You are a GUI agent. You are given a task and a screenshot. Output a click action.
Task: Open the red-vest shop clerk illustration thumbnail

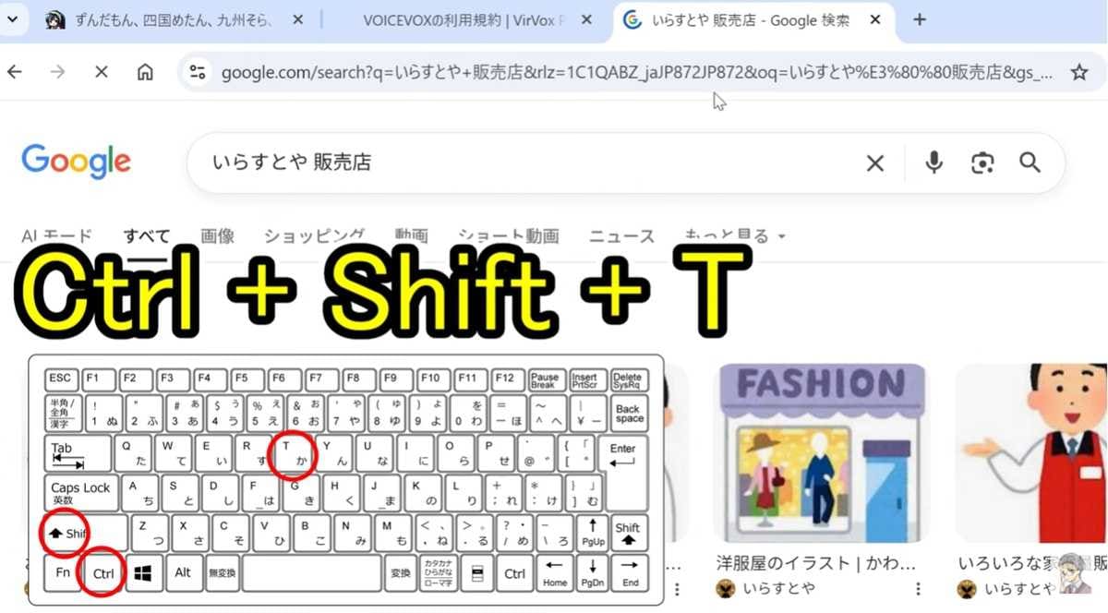point(1031,452)
